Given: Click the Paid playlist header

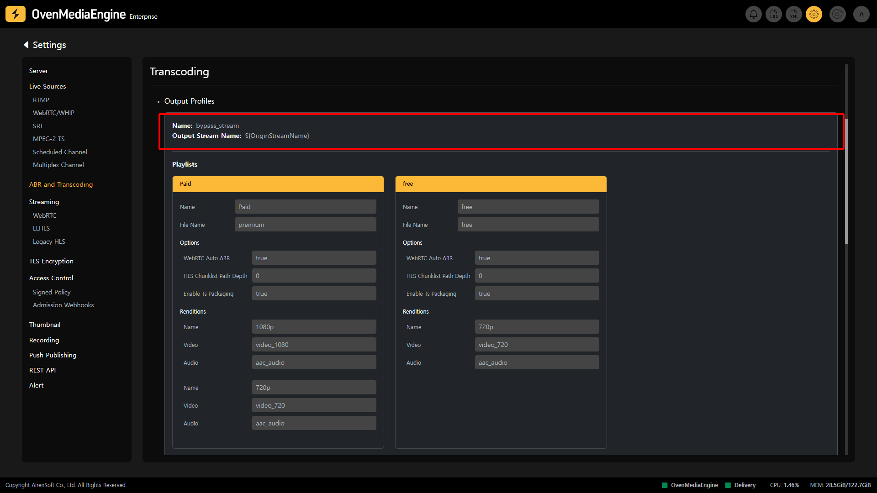Looking at the screenshot, I should [x=278, y=184].
